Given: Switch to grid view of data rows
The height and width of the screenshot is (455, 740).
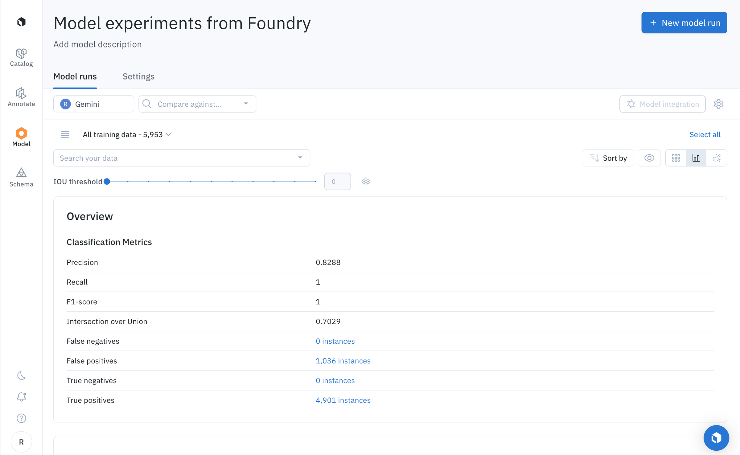Looking at the screenshot, I should (676, 158).
